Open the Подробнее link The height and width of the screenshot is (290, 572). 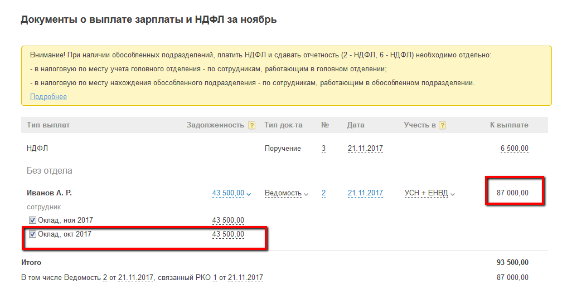(49, 97)
